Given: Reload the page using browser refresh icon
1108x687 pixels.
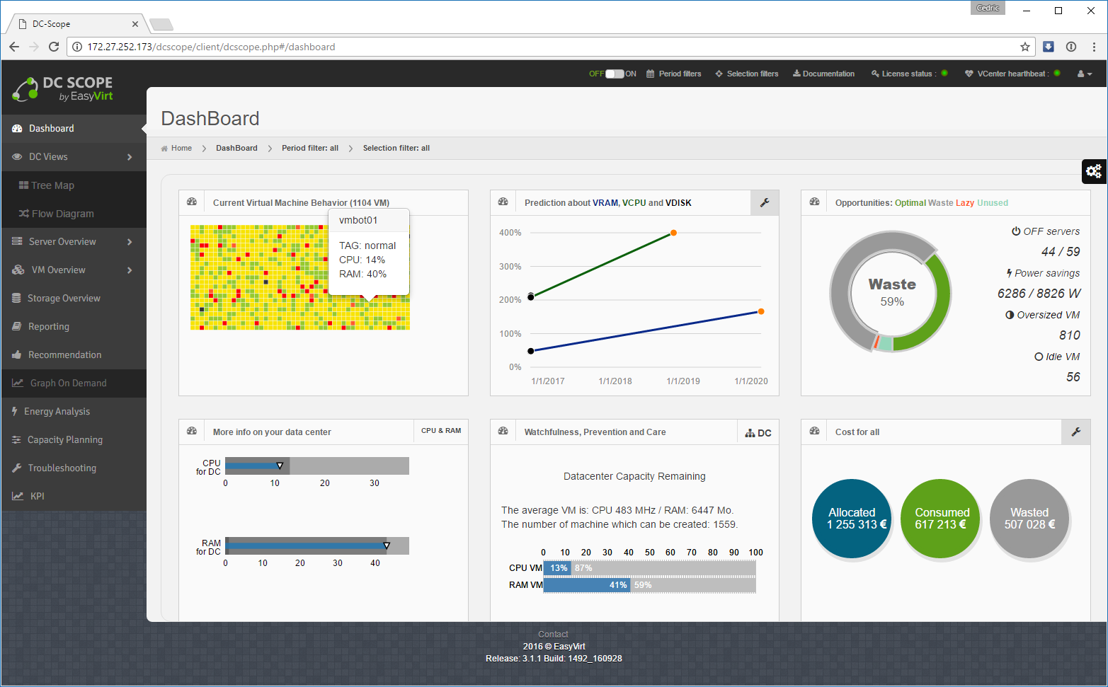Looking at the screenshot, I should [x=53, y=47].
